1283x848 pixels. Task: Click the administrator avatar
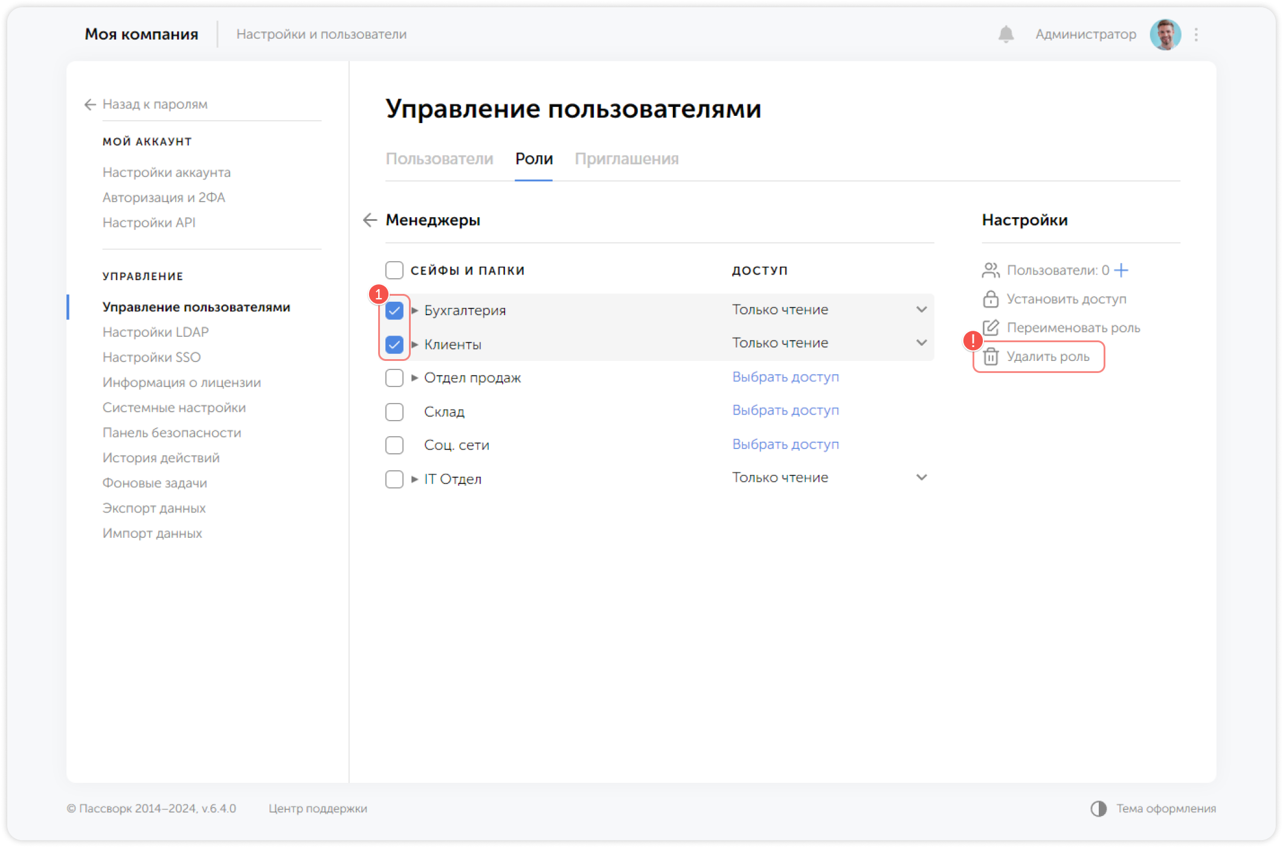pos(1165,34)
